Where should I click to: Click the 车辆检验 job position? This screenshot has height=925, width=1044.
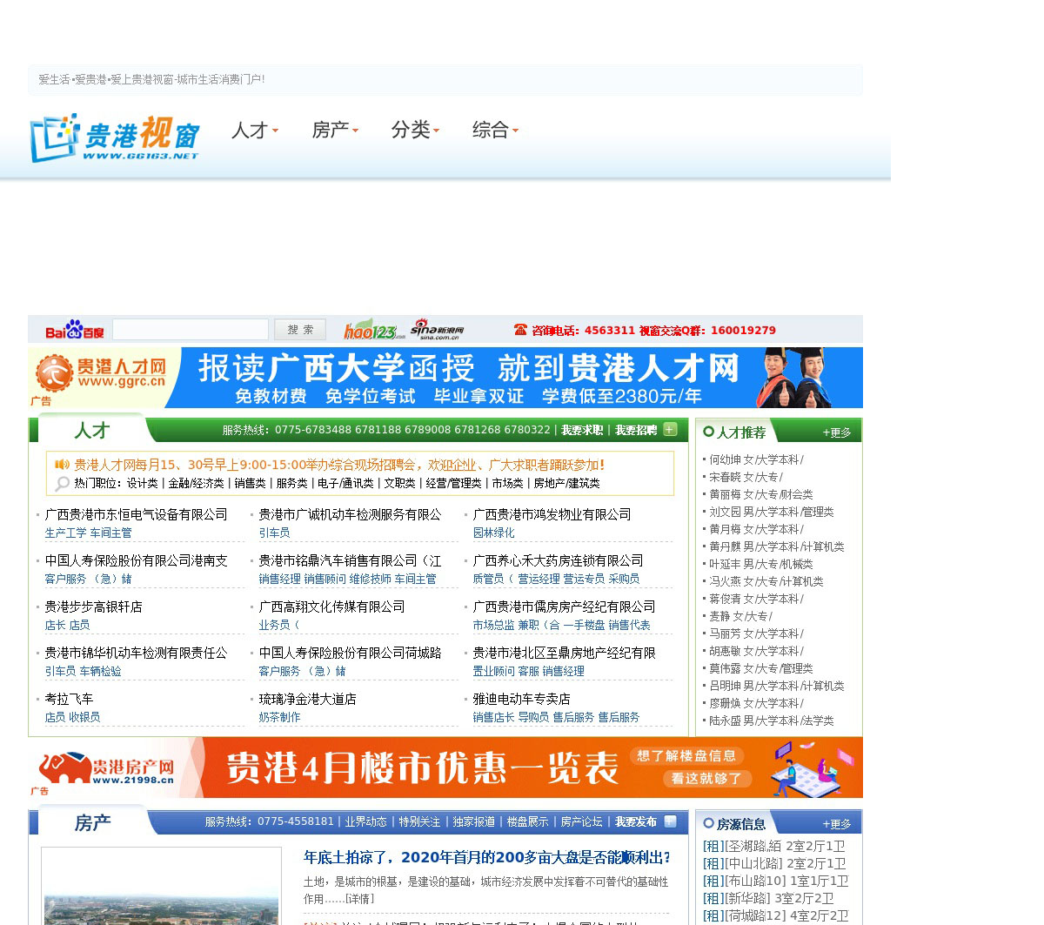(100, 671)
